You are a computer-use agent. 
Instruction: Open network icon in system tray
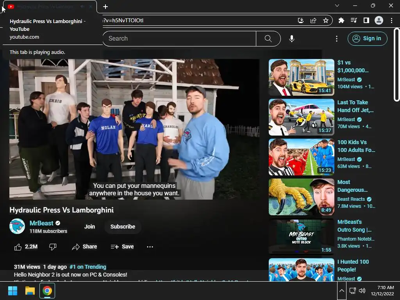[353, 291]
